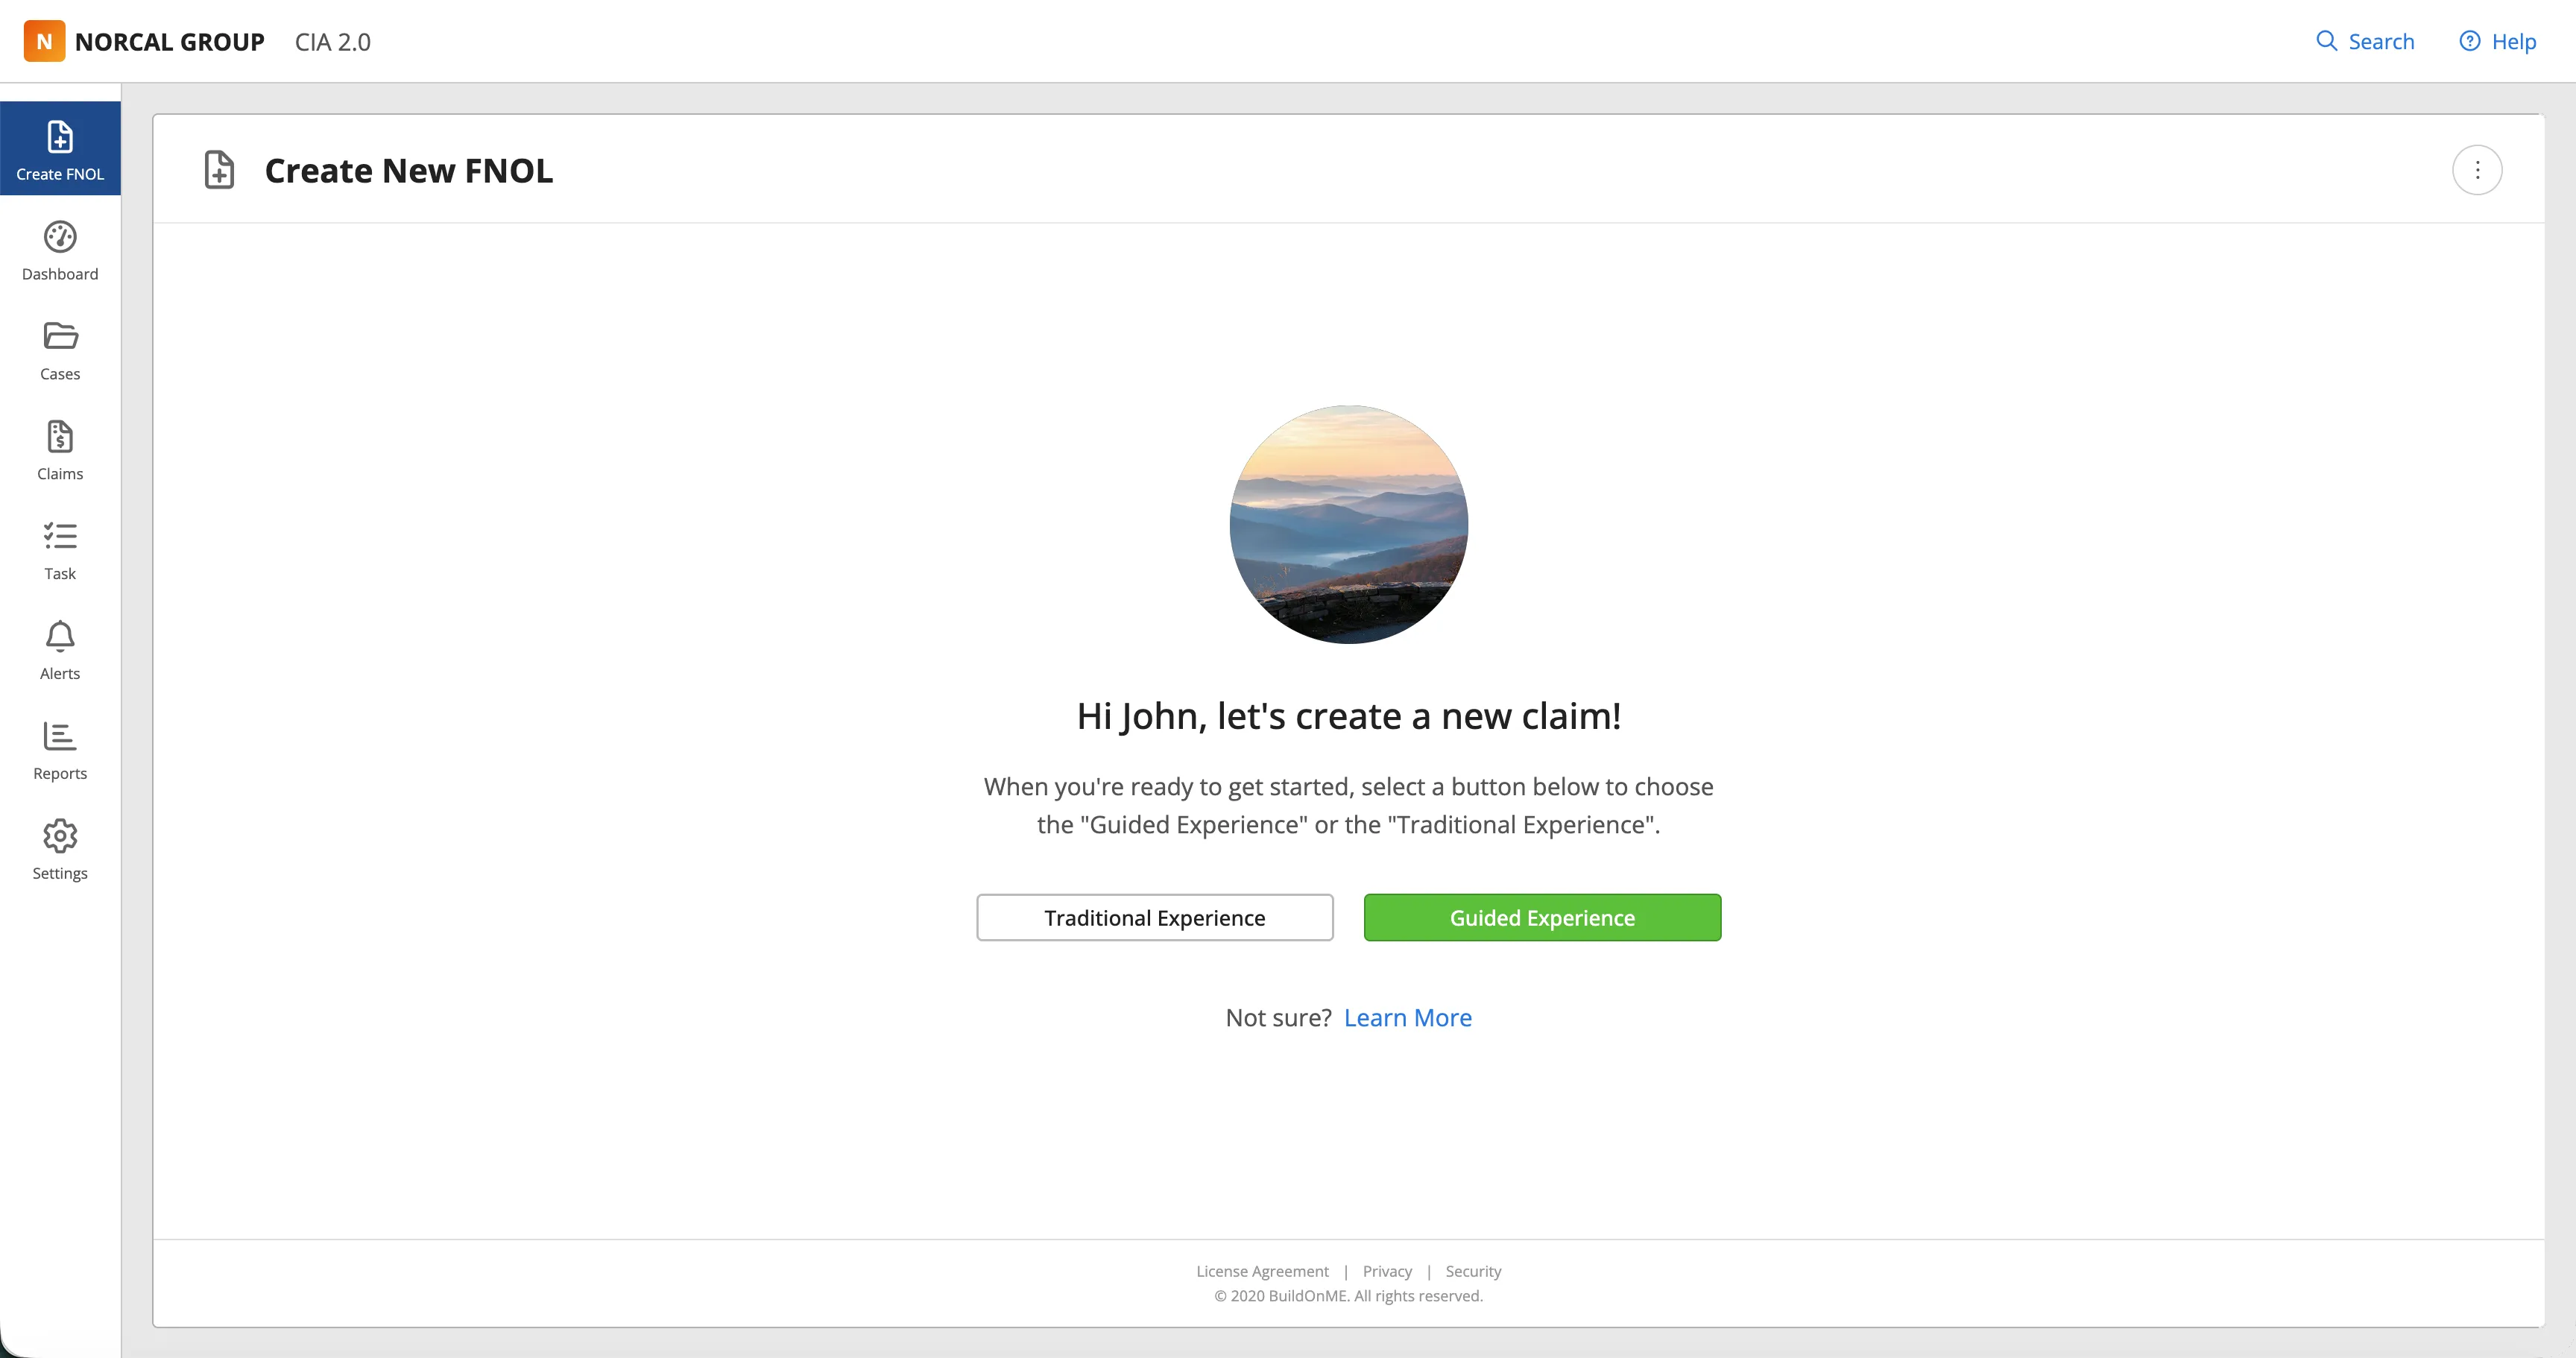This screenshot has width=2576, height=1358.
Task: Click the Help question mark icon
Action: coord(2469,41)
